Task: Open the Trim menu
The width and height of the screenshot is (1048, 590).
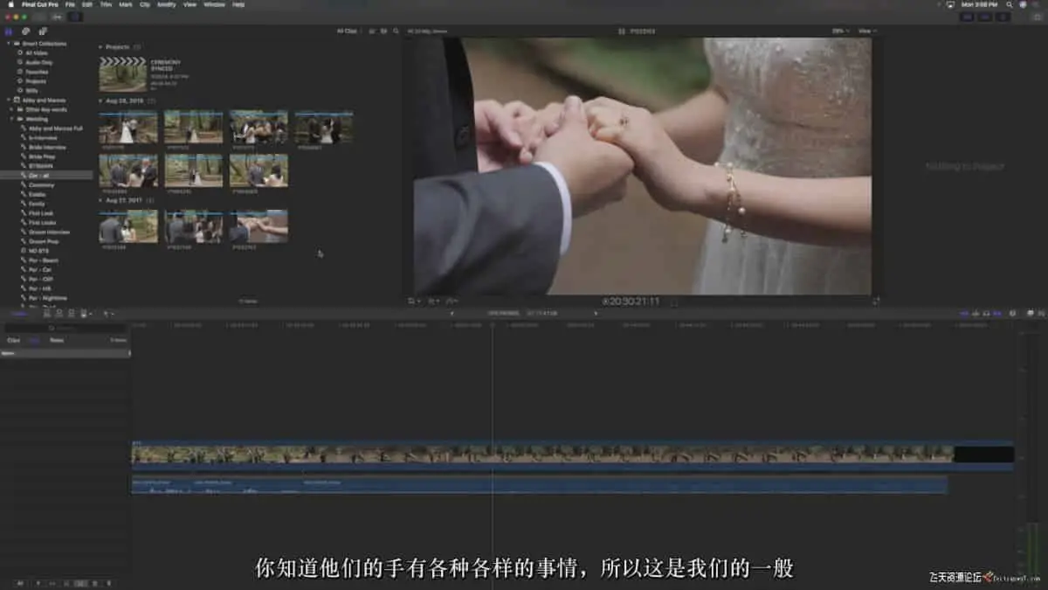Action: coord(106,4)
